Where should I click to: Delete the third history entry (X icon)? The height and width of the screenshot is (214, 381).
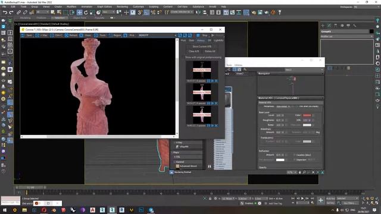tap(216, 125)
